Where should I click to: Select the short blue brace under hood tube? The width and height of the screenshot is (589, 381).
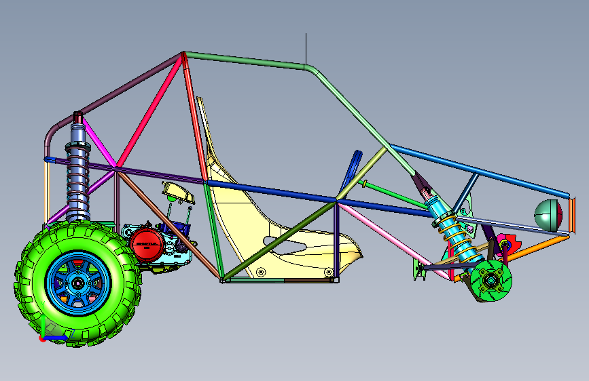tap(465, 192)
